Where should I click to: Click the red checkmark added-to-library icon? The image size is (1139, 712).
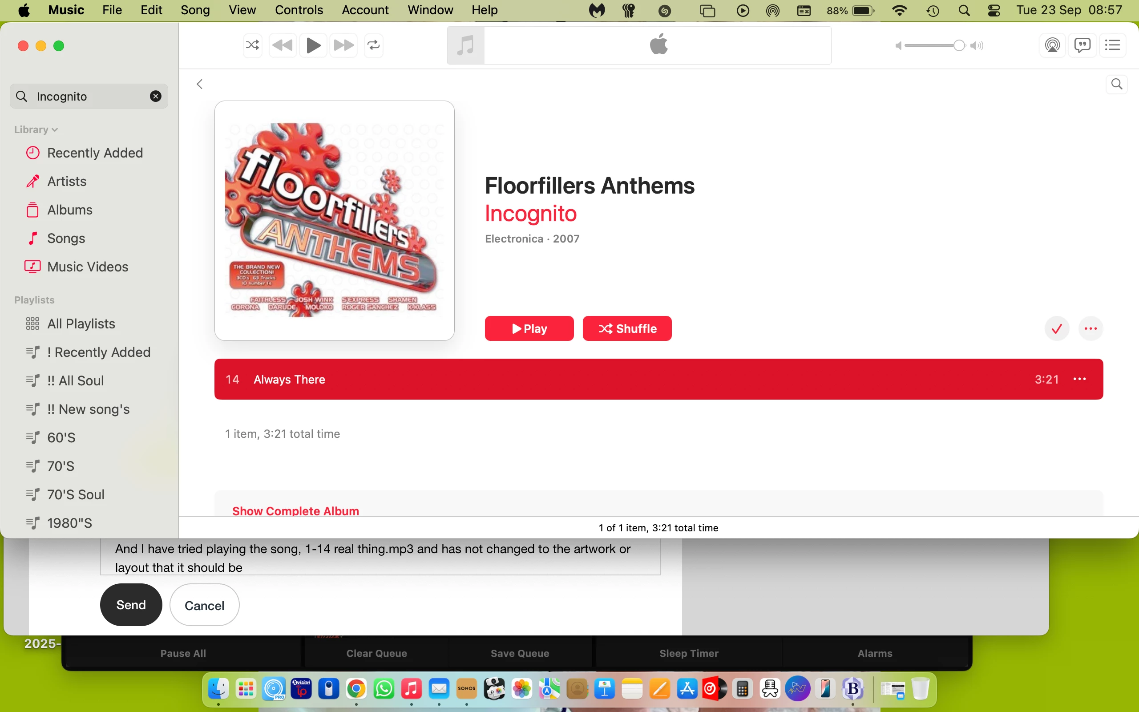(1057, 328)
